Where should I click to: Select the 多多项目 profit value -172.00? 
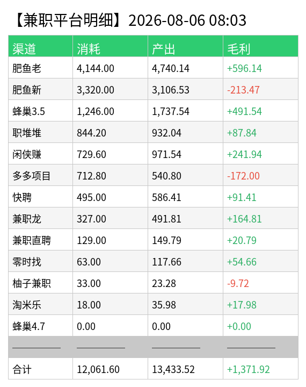tap(243, 176)
